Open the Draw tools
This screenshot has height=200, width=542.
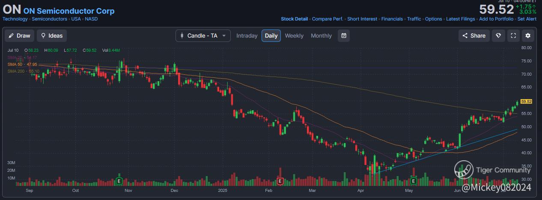[19, 35]
